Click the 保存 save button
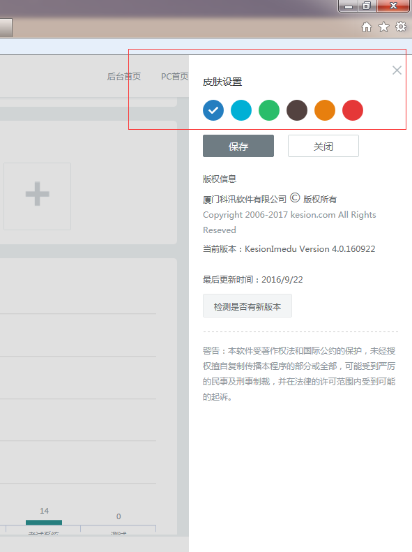 (238, 146)
